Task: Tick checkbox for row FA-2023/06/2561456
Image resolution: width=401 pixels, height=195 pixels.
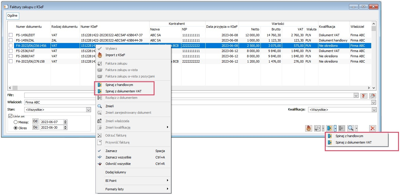Action: click(x=11, y=46)
